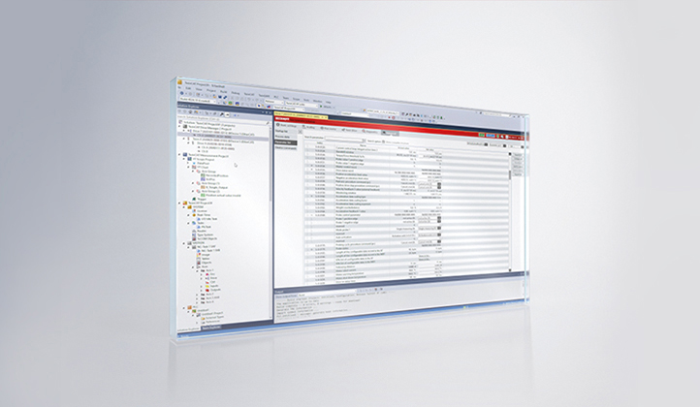Select the Ctrl controller icon
The height and width of the screenshot is (407, 700).
click(207, 283)
